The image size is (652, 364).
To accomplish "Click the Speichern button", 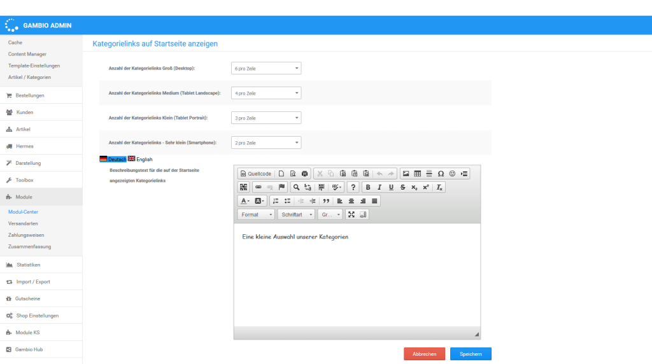I will click(x=471, y=354).
